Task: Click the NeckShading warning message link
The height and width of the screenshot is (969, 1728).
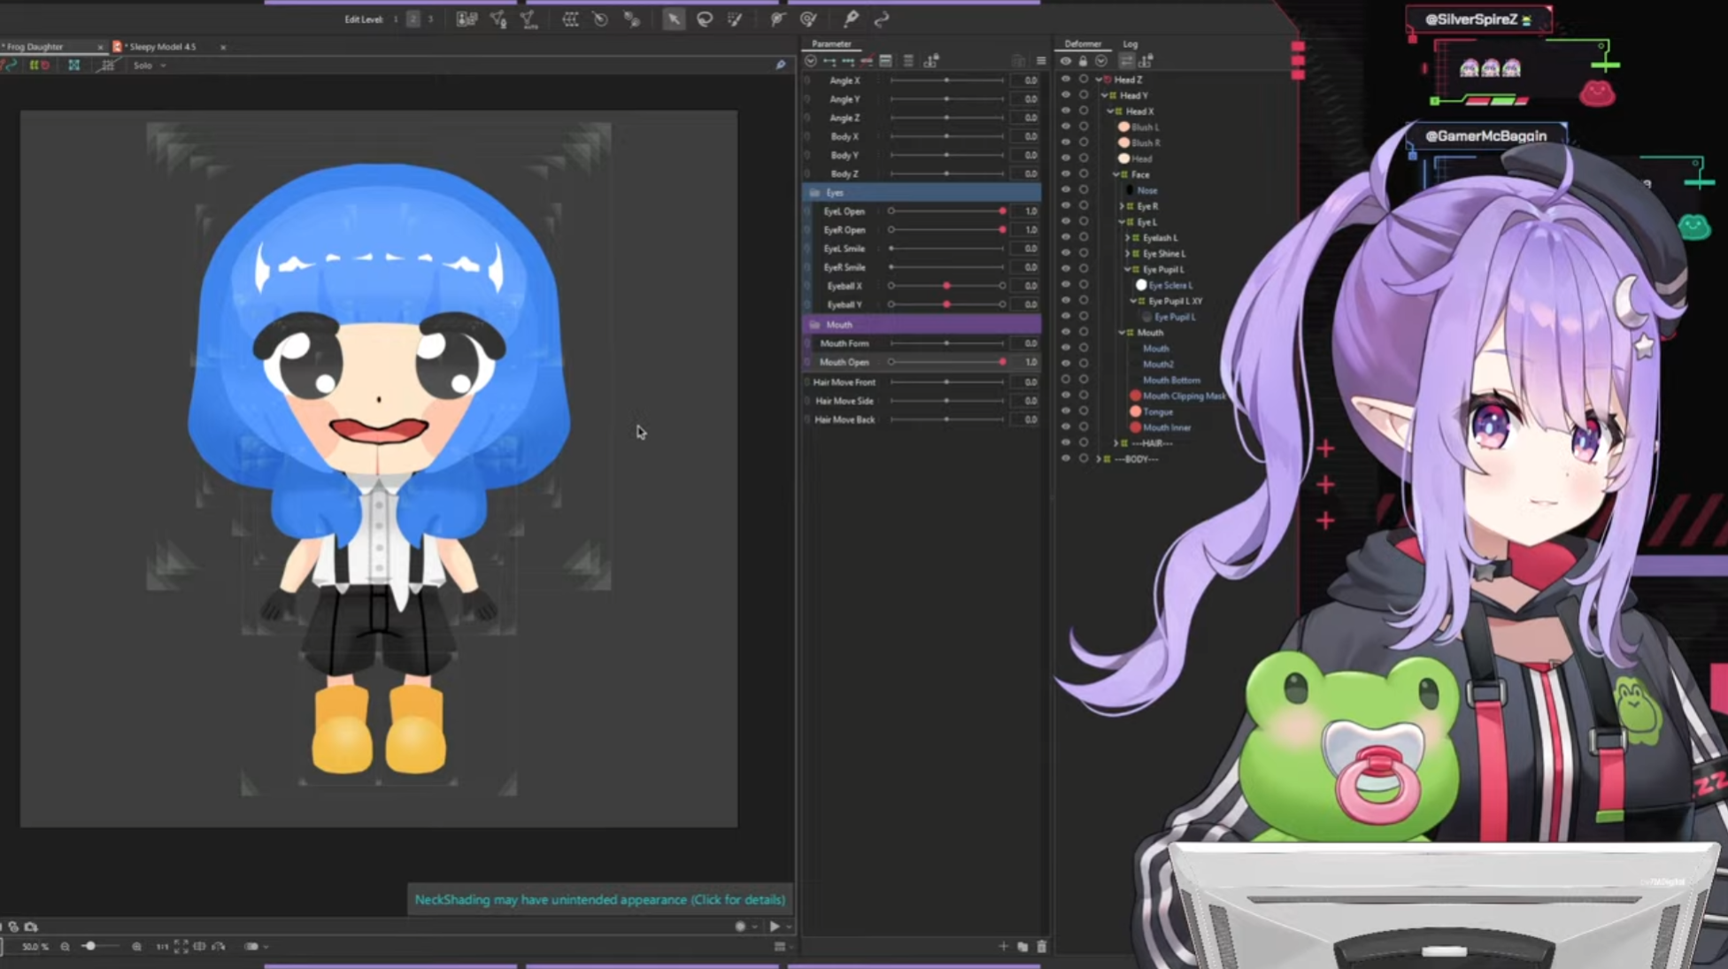Action: (x=599, y=899)
